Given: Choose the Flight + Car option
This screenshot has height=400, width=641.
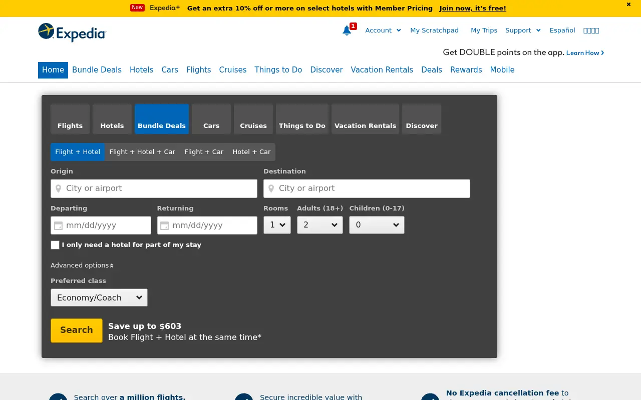Looking at the screenshot, I should [204, 152].
